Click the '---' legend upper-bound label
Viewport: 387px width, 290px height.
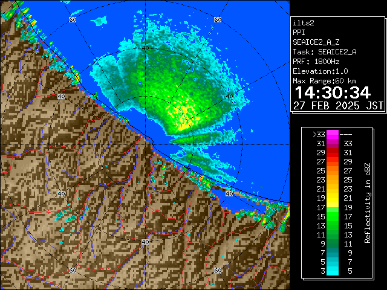coord(346,134)
